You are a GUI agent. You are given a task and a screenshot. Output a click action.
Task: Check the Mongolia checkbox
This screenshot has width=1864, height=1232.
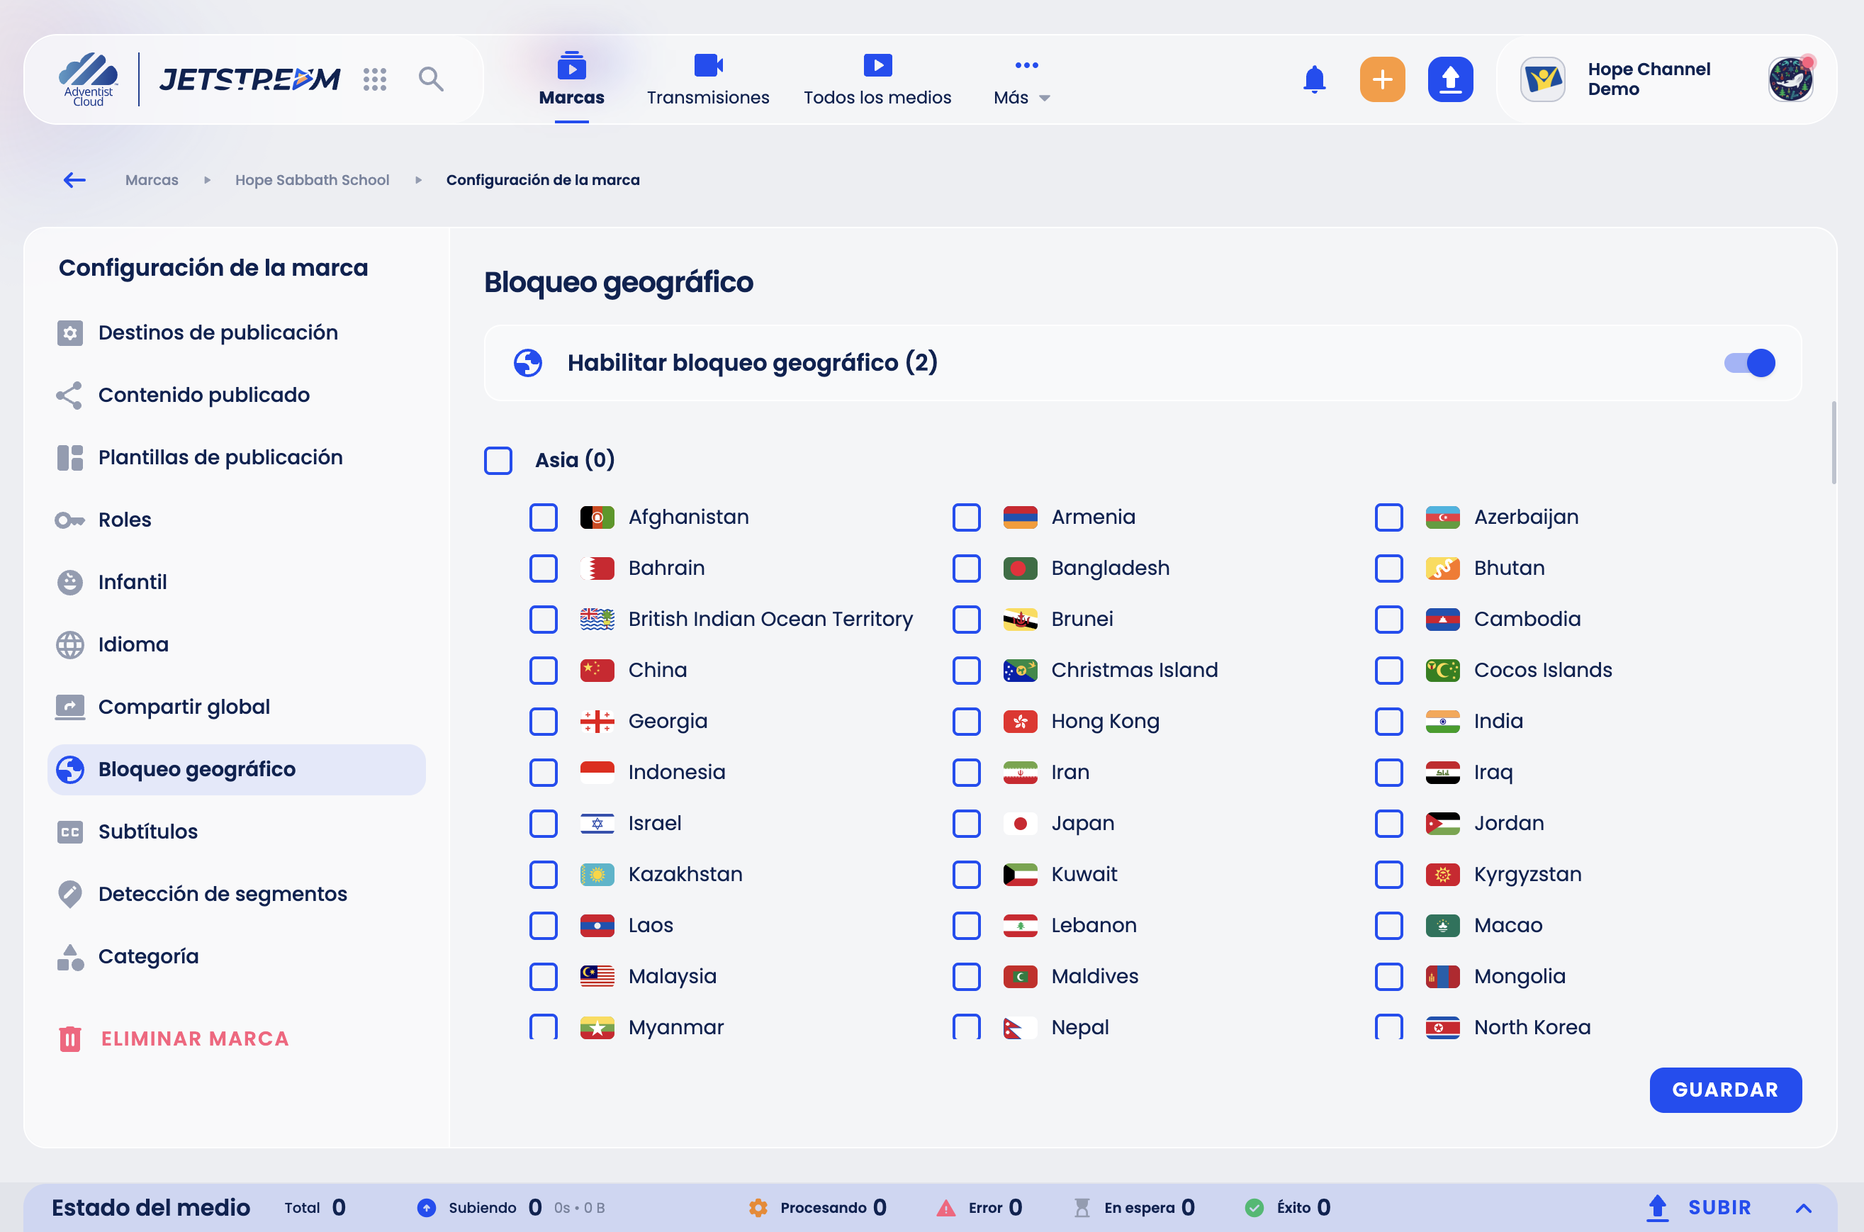pos(1388,977)
